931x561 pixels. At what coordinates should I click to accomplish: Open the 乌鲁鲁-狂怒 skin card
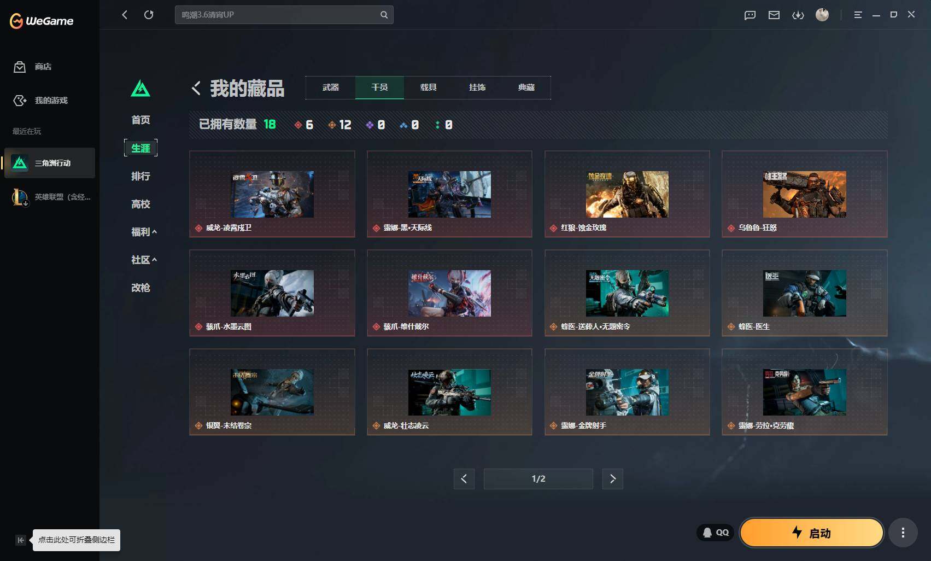pyautogui.click(x=805, y=194)
